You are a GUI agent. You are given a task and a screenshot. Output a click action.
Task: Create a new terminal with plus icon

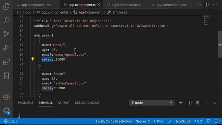point(181,103)
